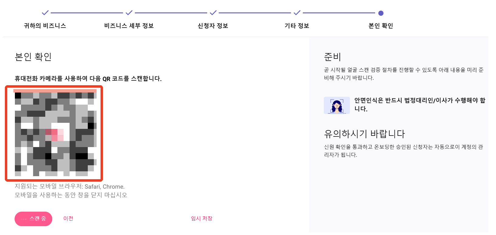This screenshot has width=496, height=235.
Task: Save progress with 임시 저장 link
Action: point(202,219)
